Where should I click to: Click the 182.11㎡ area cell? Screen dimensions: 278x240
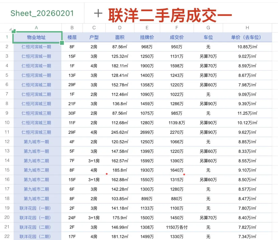[x=120, y=66]
